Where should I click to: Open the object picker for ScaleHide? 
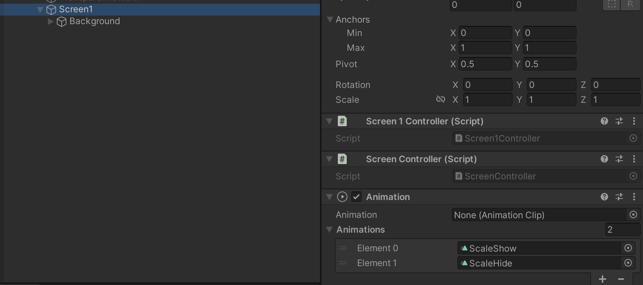[x=627, y=263]
